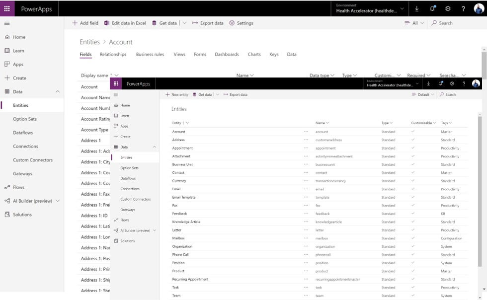
Task: Click Export data in back window toolbar
Action: (208, 23)
